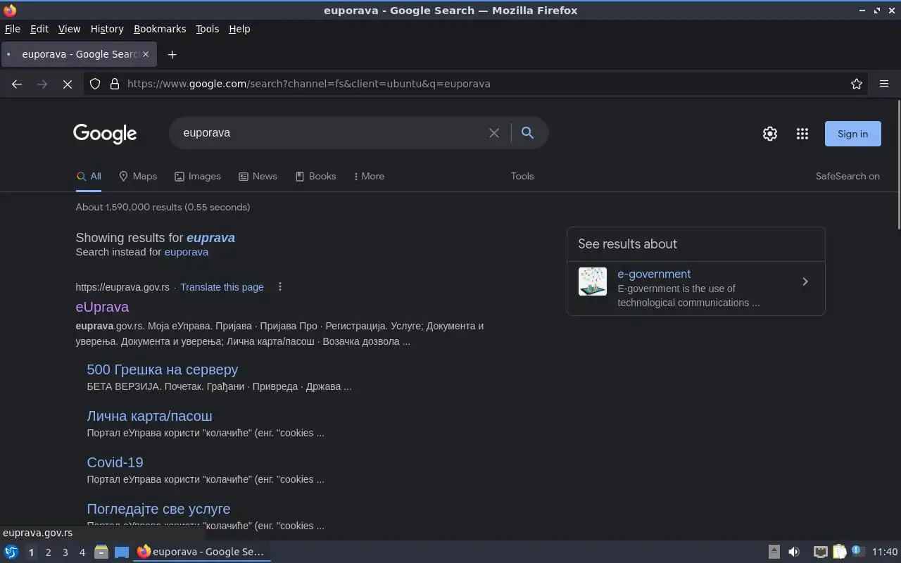The width and height of the screenshot is (901, 563).
Task: Click the Google logo
Action: [105, 134]
